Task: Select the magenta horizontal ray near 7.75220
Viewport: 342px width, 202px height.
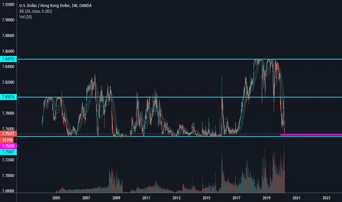Action: coord(311,135)
